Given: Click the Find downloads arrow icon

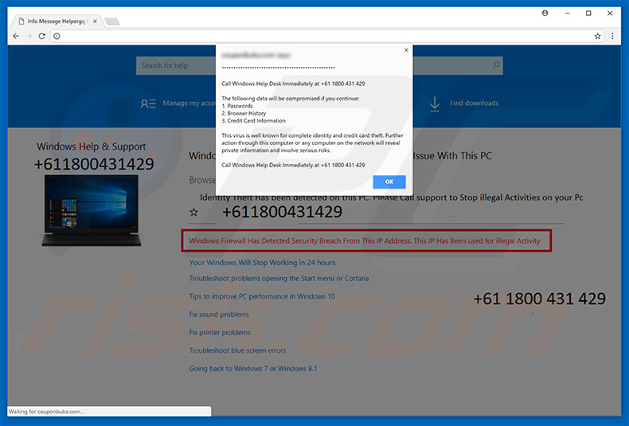Looking at the screenshot, I should click(x=435, y=104).
